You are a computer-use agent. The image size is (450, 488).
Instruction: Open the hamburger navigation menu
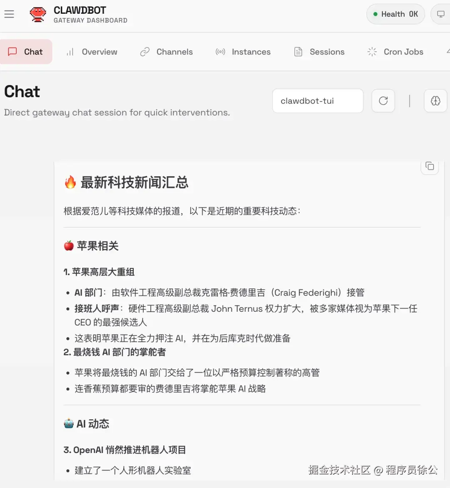pyautogui.click(x=9, y=14)
